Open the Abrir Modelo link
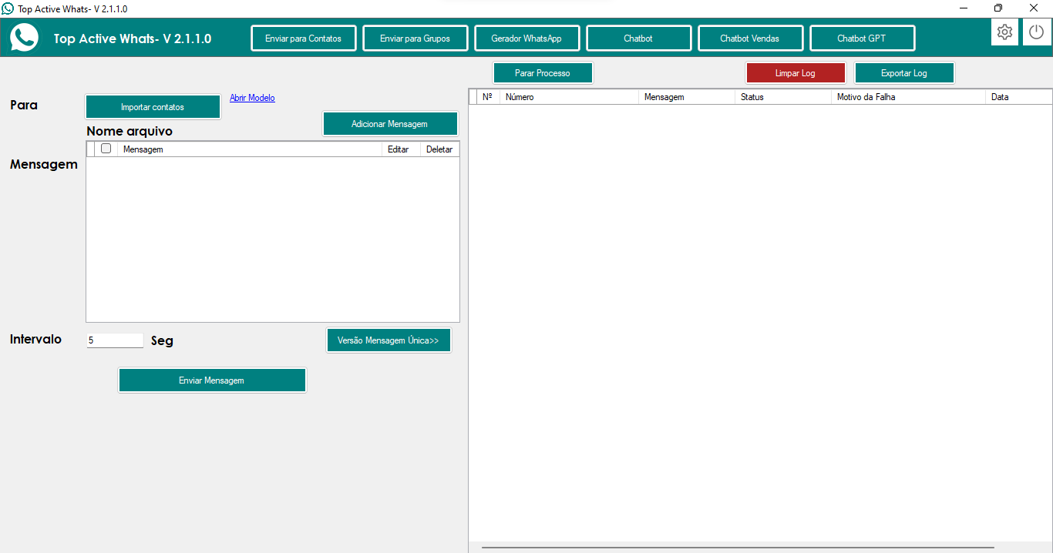The width and height of the screenshot is (1053, 553). click(252, 98)
